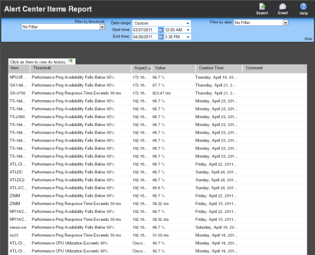
Task: Sort by the Aspect column header
Action: 142,68
